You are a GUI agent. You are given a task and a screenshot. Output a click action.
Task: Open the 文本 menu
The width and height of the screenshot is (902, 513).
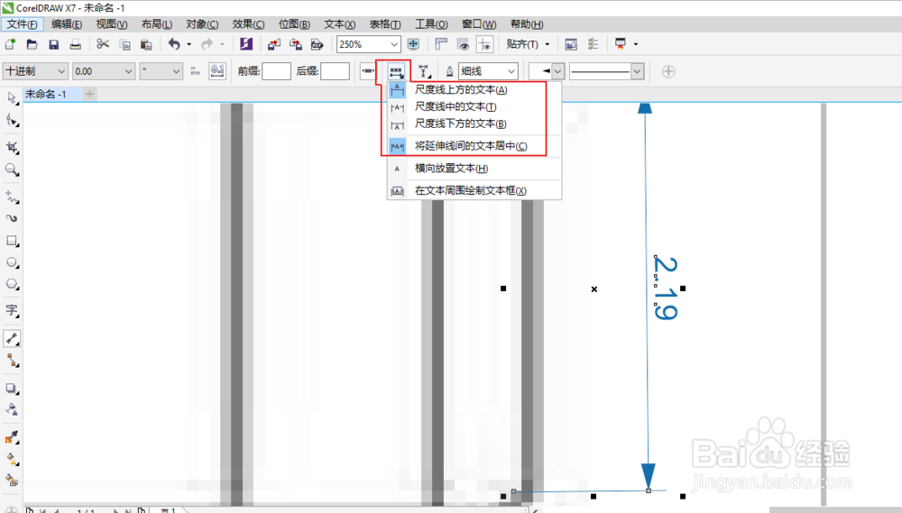tap(339, 24)
